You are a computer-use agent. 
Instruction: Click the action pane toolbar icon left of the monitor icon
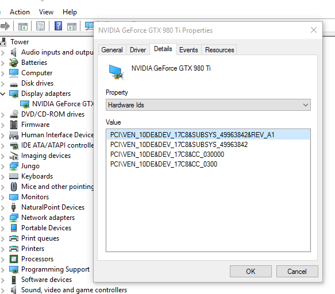pyautogui.click(x=72, y=26)
